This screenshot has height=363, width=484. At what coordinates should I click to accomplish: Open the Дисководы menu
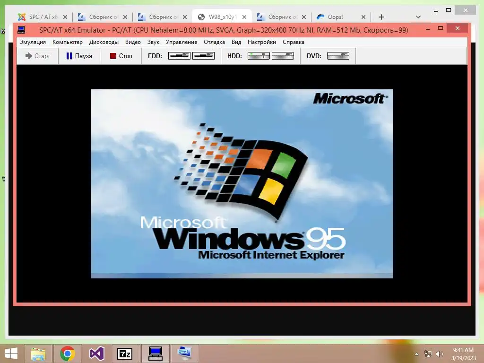point(104,42)
